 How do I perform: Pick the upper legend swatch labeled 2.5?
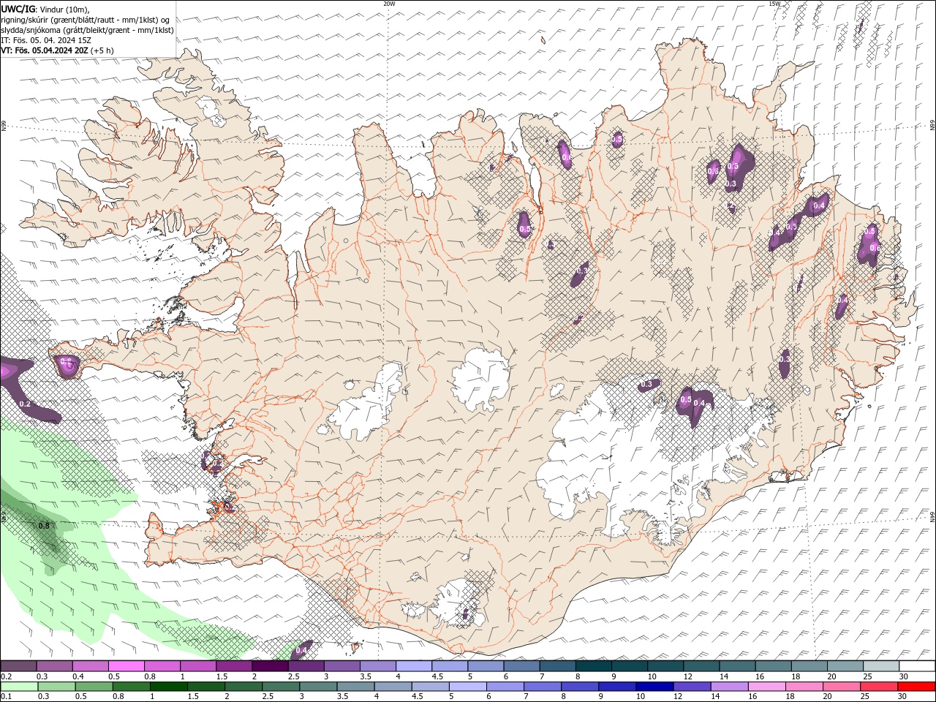click(306, 666)
